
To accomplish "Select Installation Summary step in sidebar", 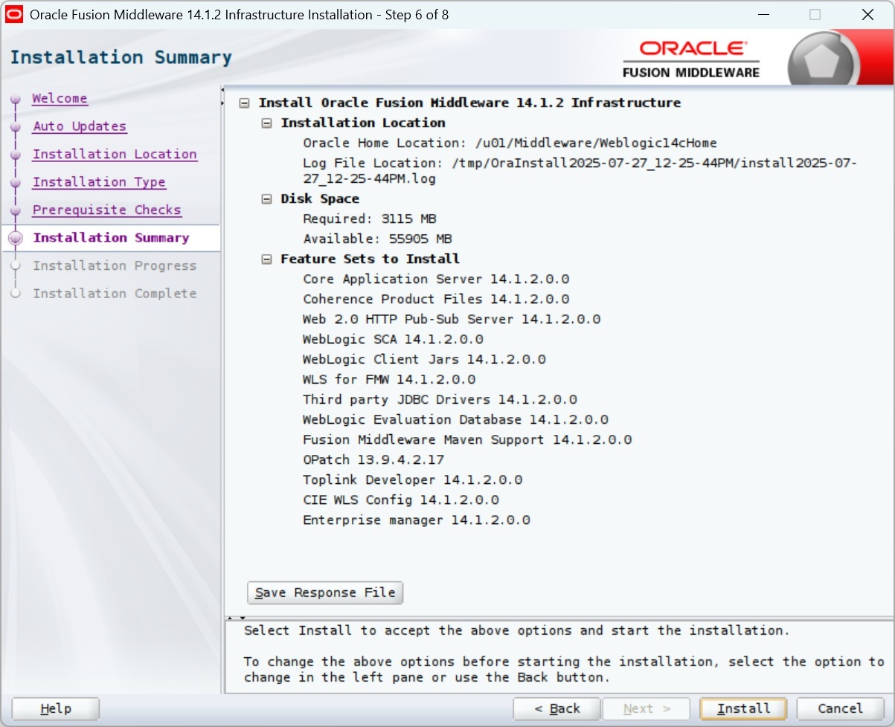I will (x=111, y=238).
